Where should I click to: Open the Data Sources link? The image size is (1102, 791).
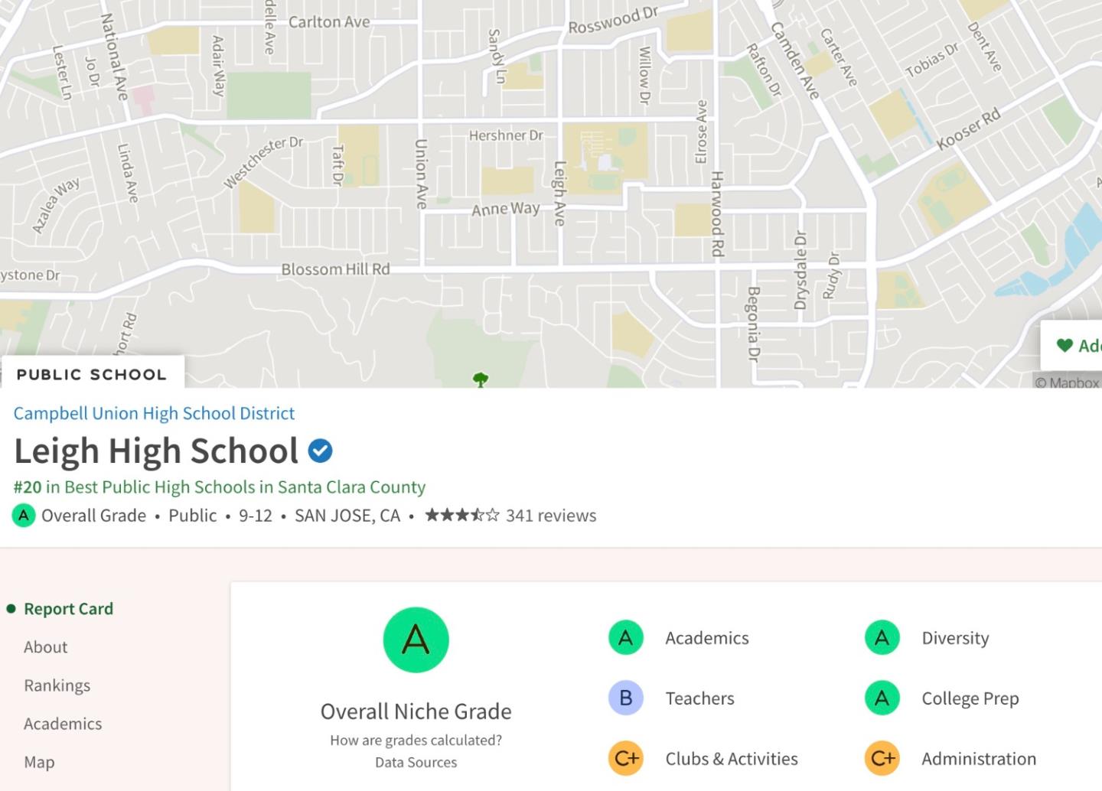416,763
